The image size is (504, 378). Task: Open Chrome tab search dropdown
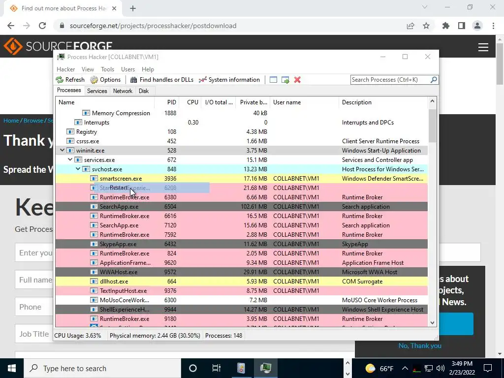click(x=425, y=7)
